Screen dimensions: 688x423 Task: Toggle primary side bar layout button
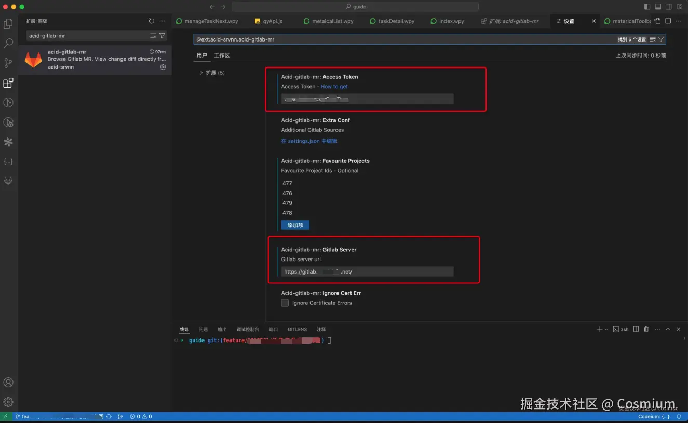(x=647, y=7)
